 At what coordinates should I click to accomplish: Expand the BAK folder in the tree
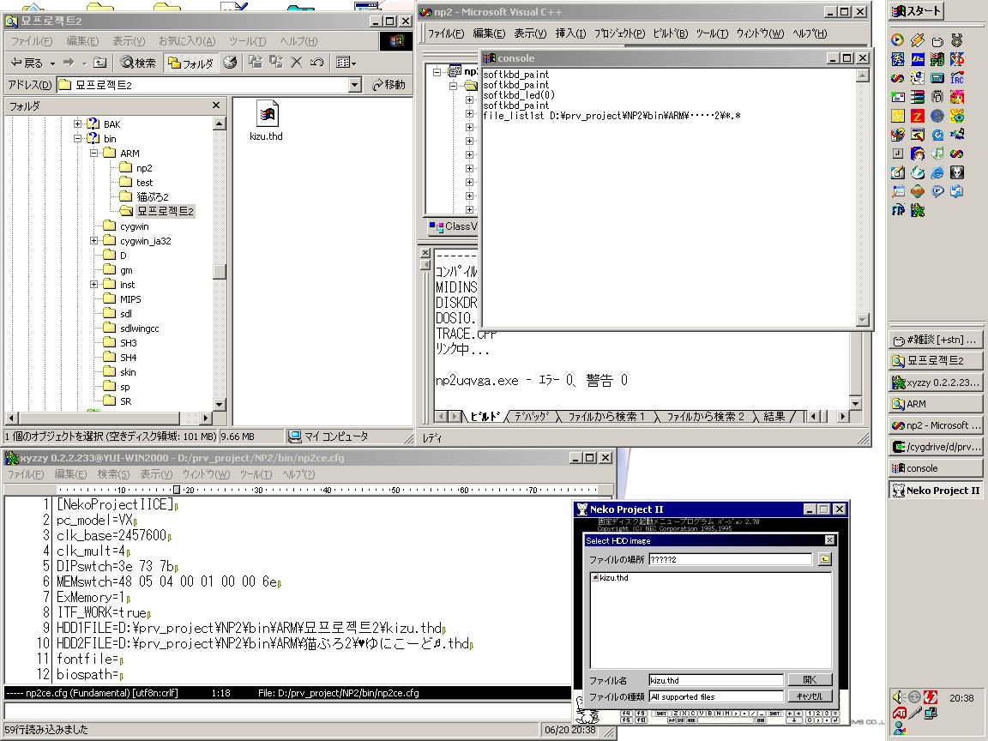[77, 124]
